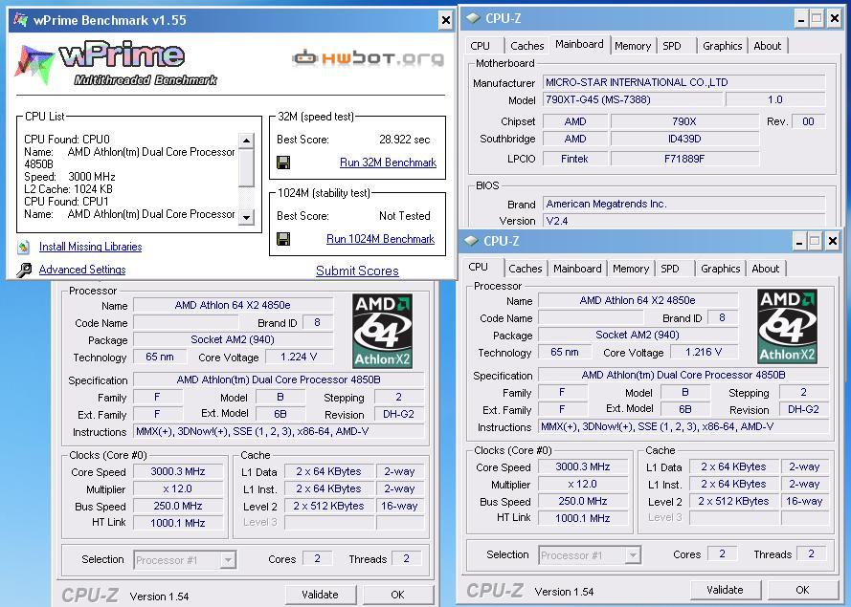Click Bus Speed 250.0 MHz in left CPU-Z
Image resolution: width=851 pixels, height=607 pixels.
pyautogui.click(x=178, y=506)
